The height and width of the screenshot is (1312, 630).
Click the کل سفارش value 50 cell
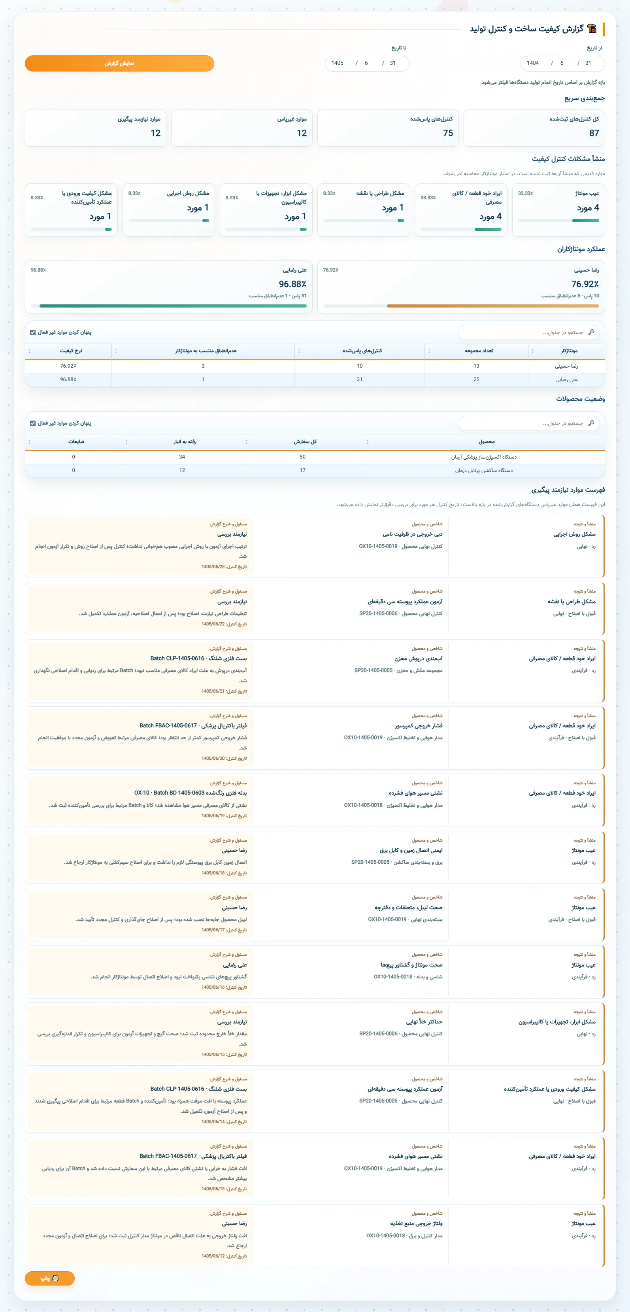click(x=302, y=457)
